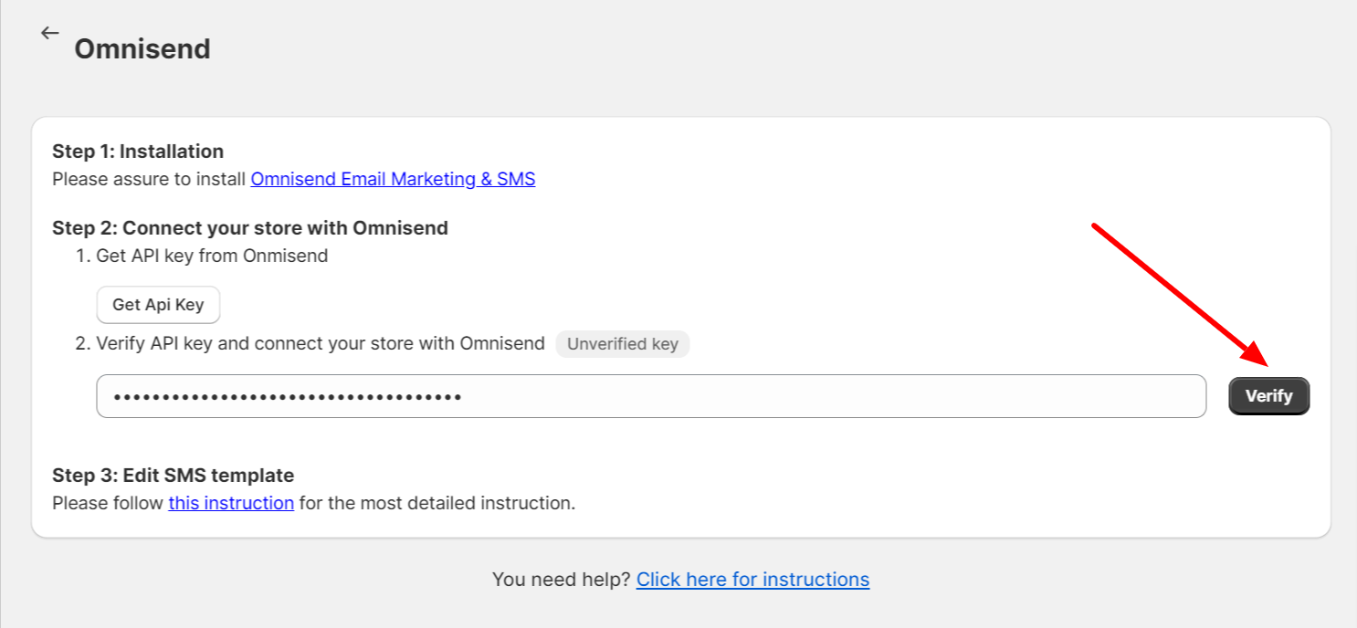Screen dimensions: 1357x628
Task: Go back using the left arrow icon
Action: tap(49, 33)
